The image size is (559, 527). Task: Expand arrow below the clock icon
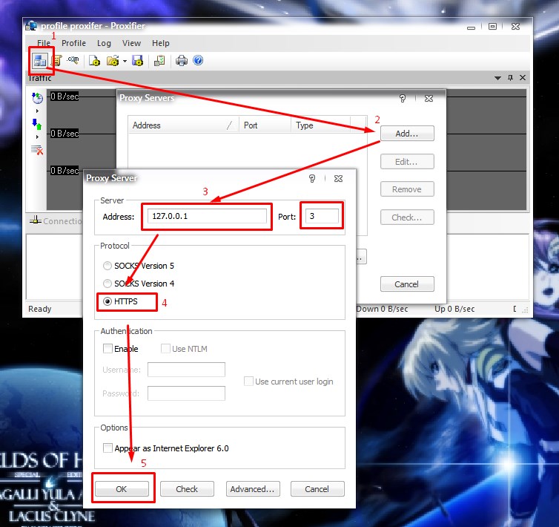37,111
